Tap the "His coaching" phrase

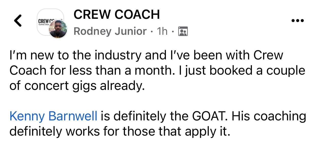(269, 117)
